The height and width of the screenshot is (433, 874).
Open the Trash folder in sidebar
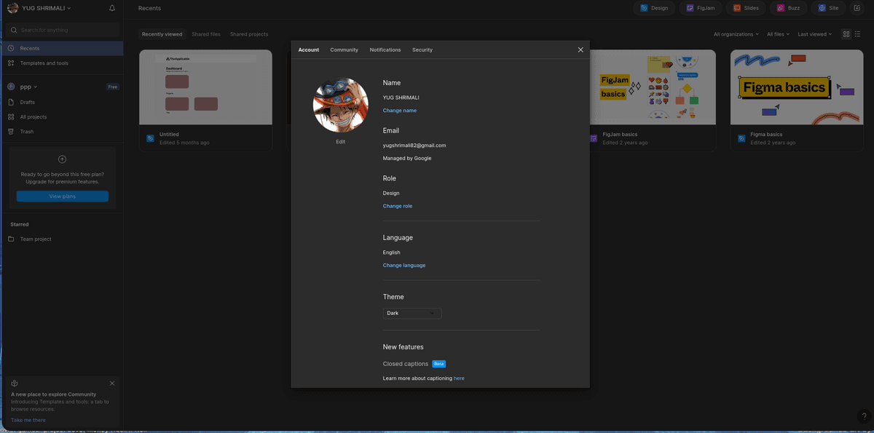pyautogui.click(x=26, y=132)
